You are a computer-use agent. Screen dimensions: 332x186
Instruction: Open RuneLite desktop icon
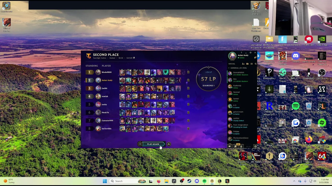(x=322, y=107)
